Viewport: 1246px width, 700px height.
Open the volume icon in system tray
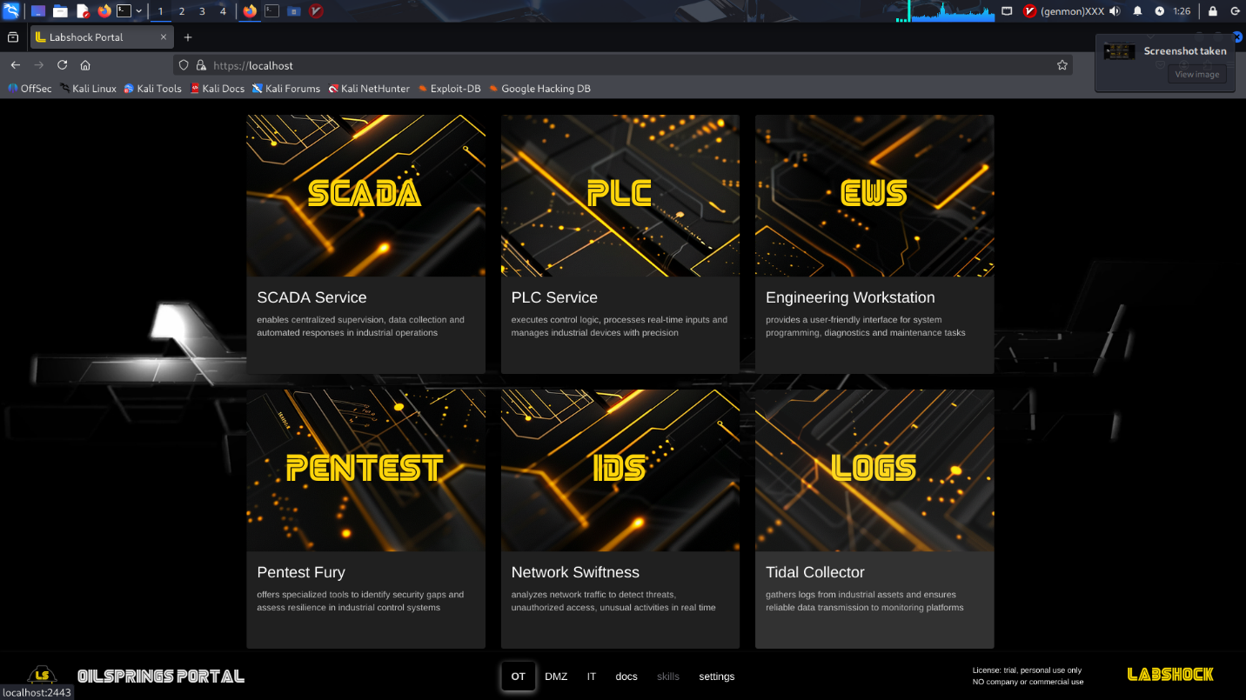tap(1115, 11)
